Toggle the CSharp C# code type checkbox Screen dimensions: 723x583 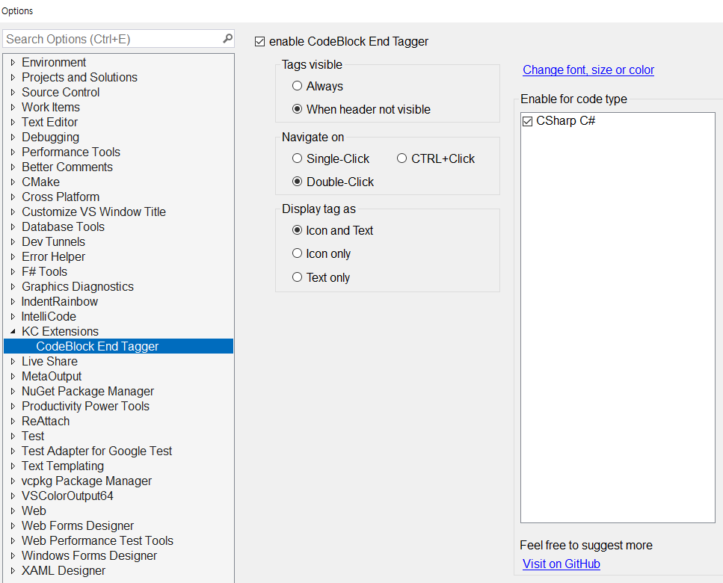pos(528,121)
